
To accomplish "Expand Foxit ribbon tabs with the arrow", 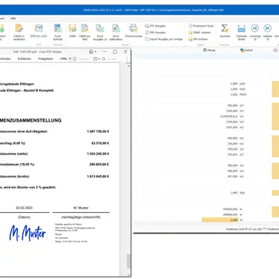I will point(70,59).
